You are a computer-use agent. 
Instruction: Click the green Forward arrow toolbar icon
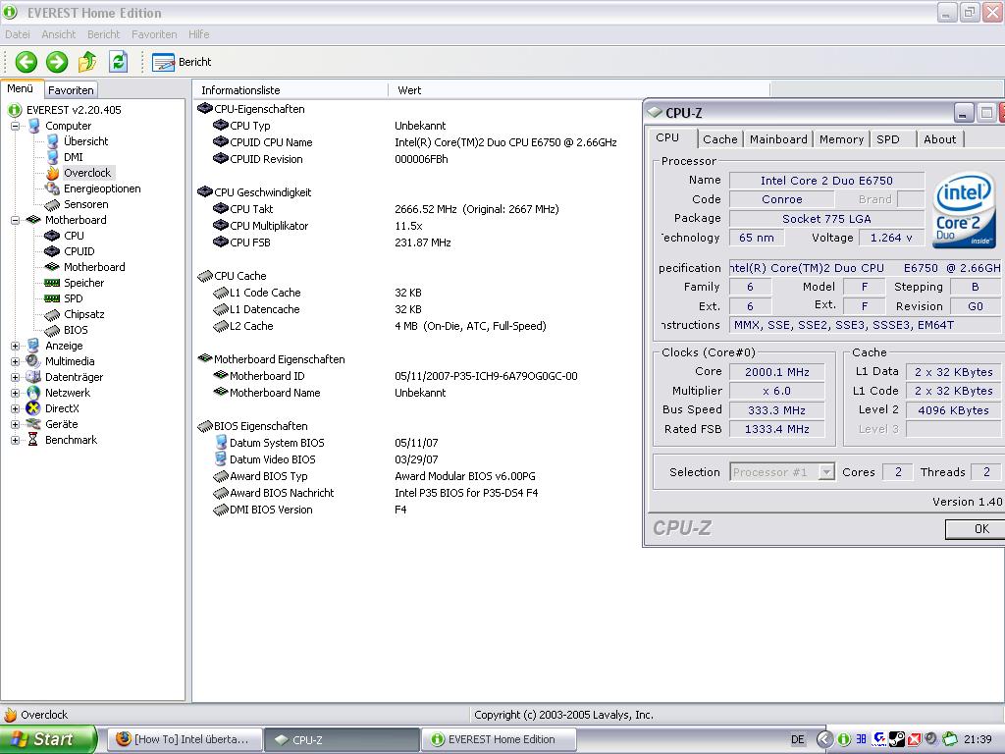point(56,62)
